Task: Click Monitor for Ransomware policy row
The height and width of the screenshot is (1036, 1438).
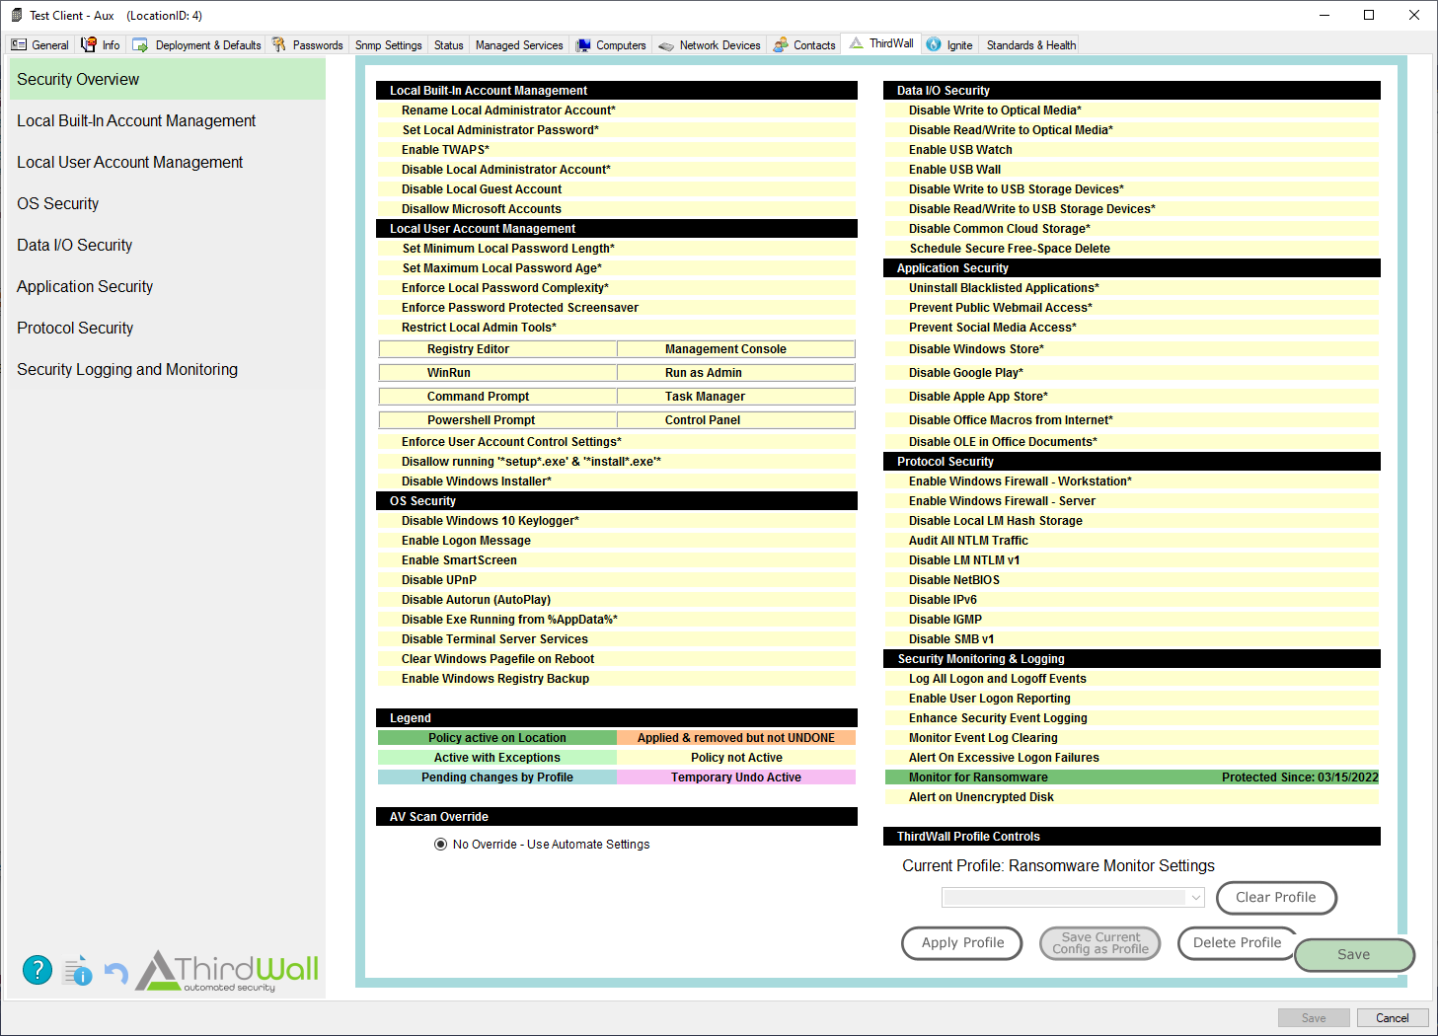Action: coord(1132,777)
